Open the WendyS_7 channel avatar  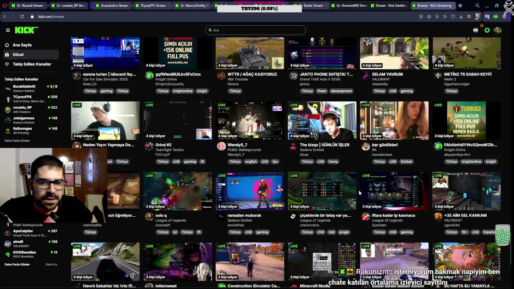tap(221, 146)
